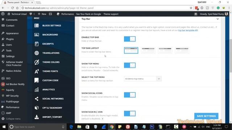Toggle the Show Social Icons switch
This screenshot has height=130, width=232.
tap(130, 95)
